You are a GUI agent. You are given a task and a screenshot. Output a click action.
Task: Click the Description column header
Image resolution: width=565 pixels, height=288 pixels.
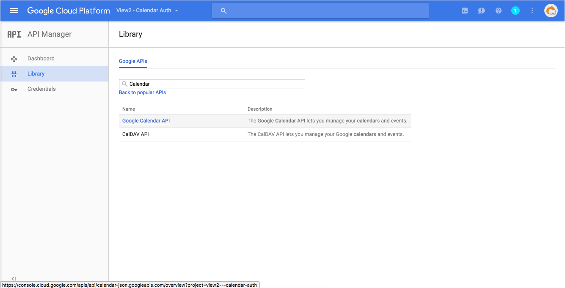point(260,109)
